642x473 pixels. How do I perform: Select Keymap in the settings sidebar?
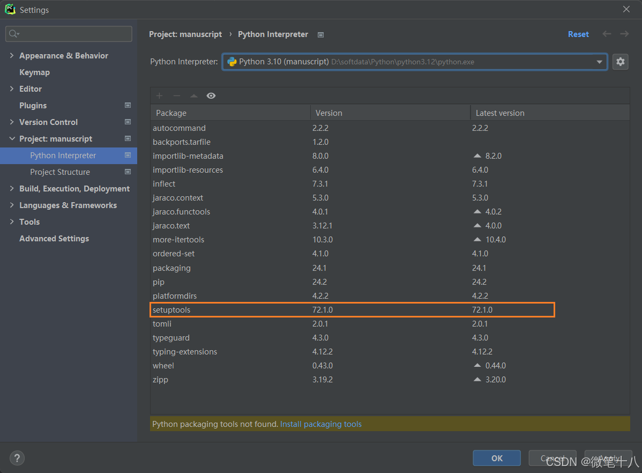(34, 72)
